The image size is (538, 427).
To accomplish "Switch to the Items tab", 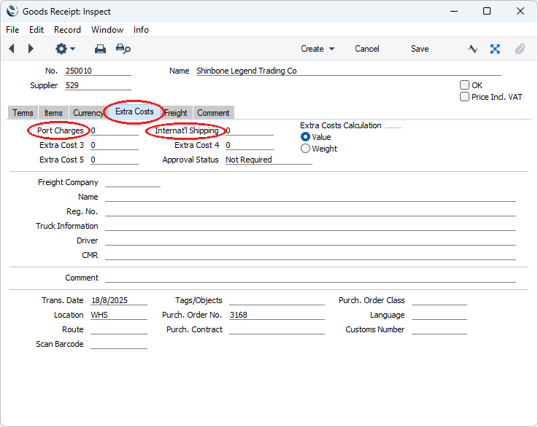I will pyautogui.click(x=53, y=113).
